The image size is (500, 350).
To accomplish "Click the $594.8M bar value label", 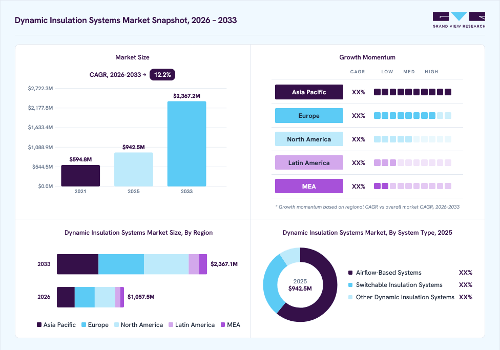I will coord(80,159).
